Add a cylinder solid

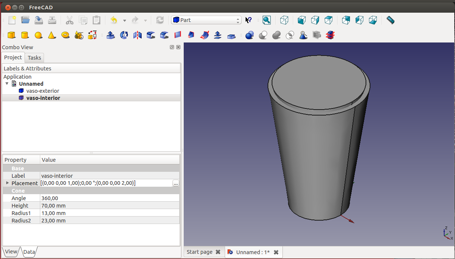pos(25,35)
